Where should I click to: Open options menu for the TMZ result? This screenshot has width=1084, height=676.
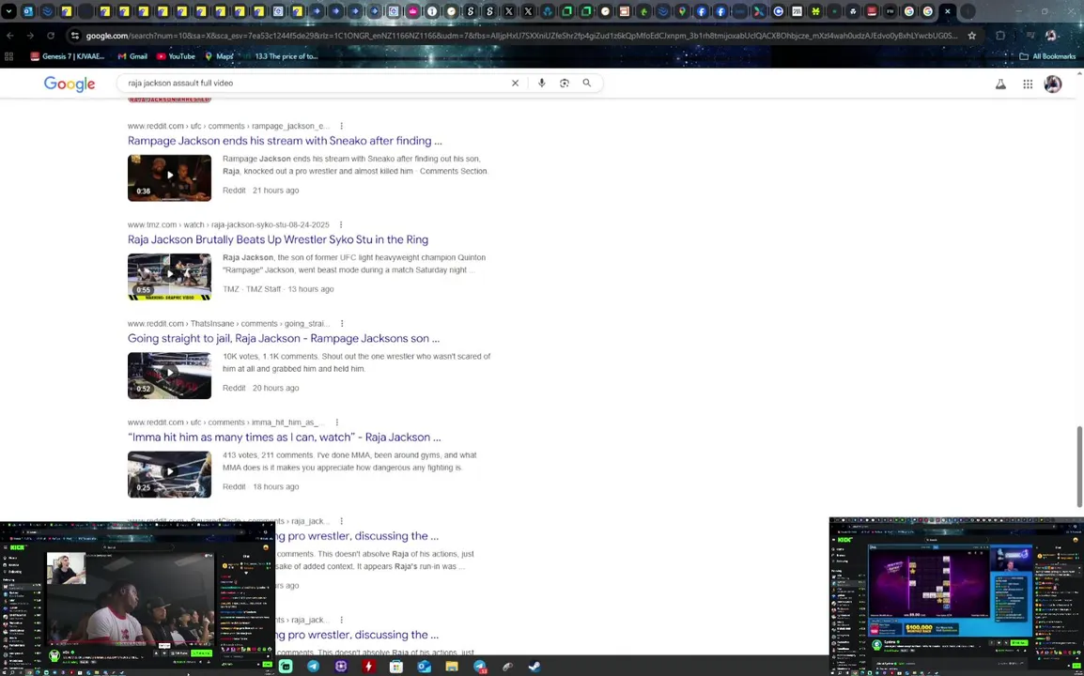tap(340, 224)
